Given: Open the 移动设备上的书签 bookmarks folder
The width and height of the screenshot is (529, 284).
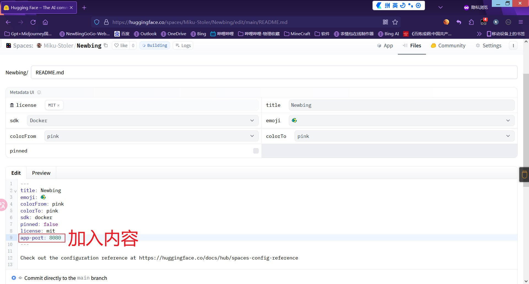Looking at the screenshot, I should (506, 34).
